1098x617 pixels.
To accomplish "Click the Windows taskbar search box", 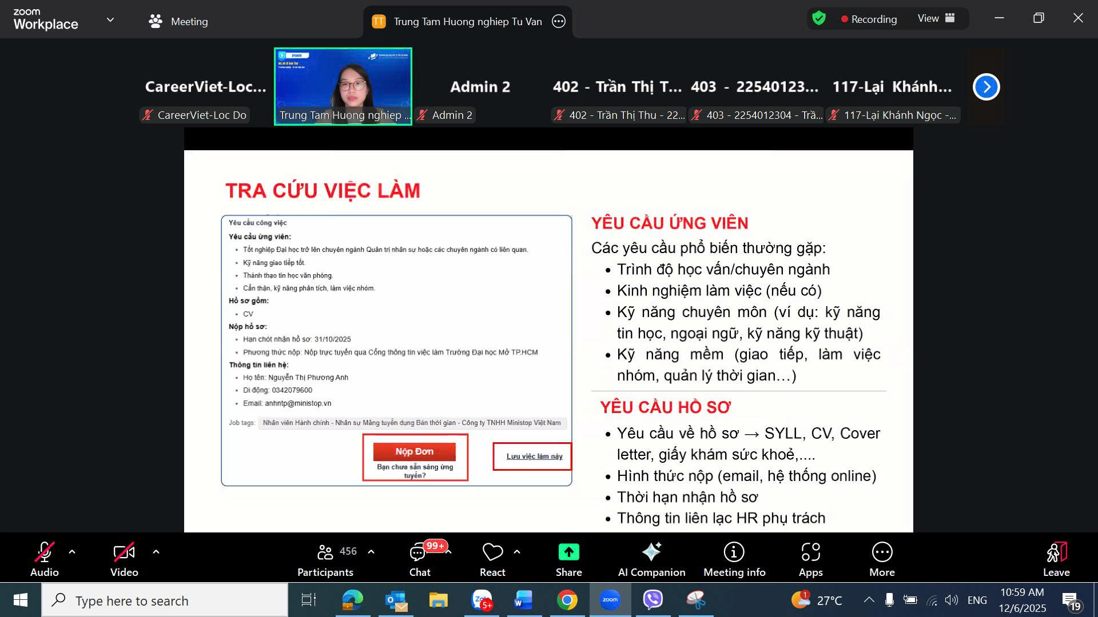I will [165, 600].
